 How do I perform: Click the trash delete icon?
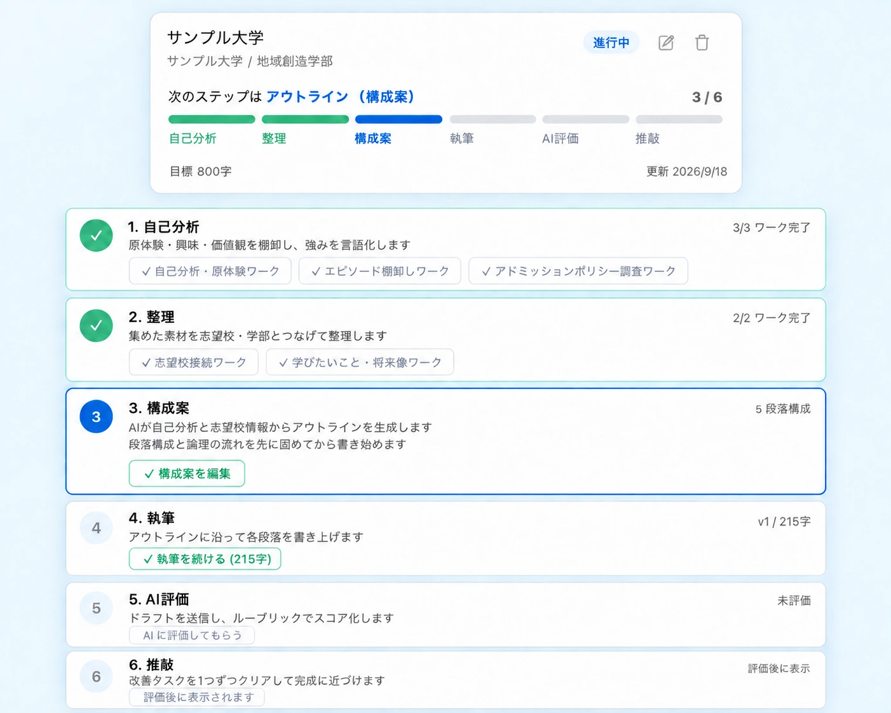click(702, 43)
